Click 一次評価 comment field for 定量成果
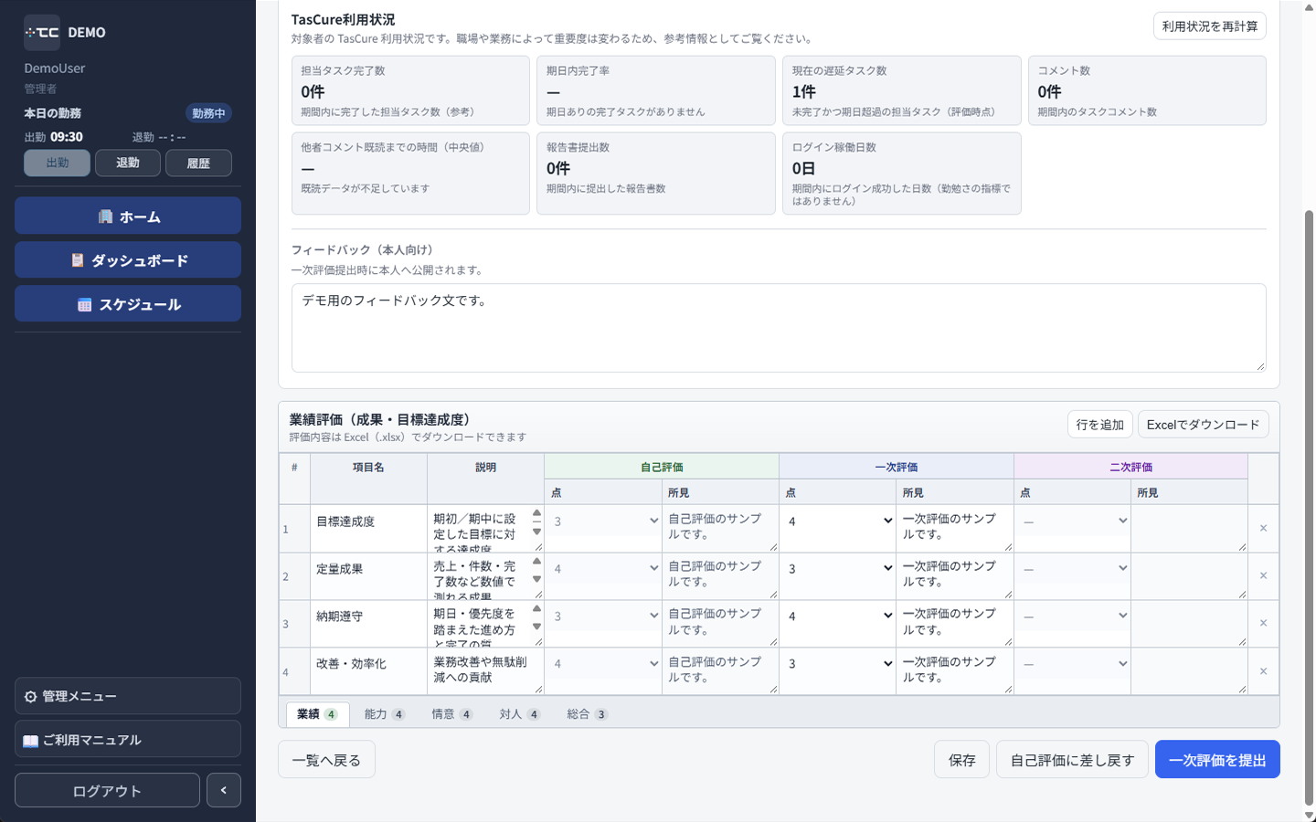This screenshot has height=822, width=1316. [954, 575]
